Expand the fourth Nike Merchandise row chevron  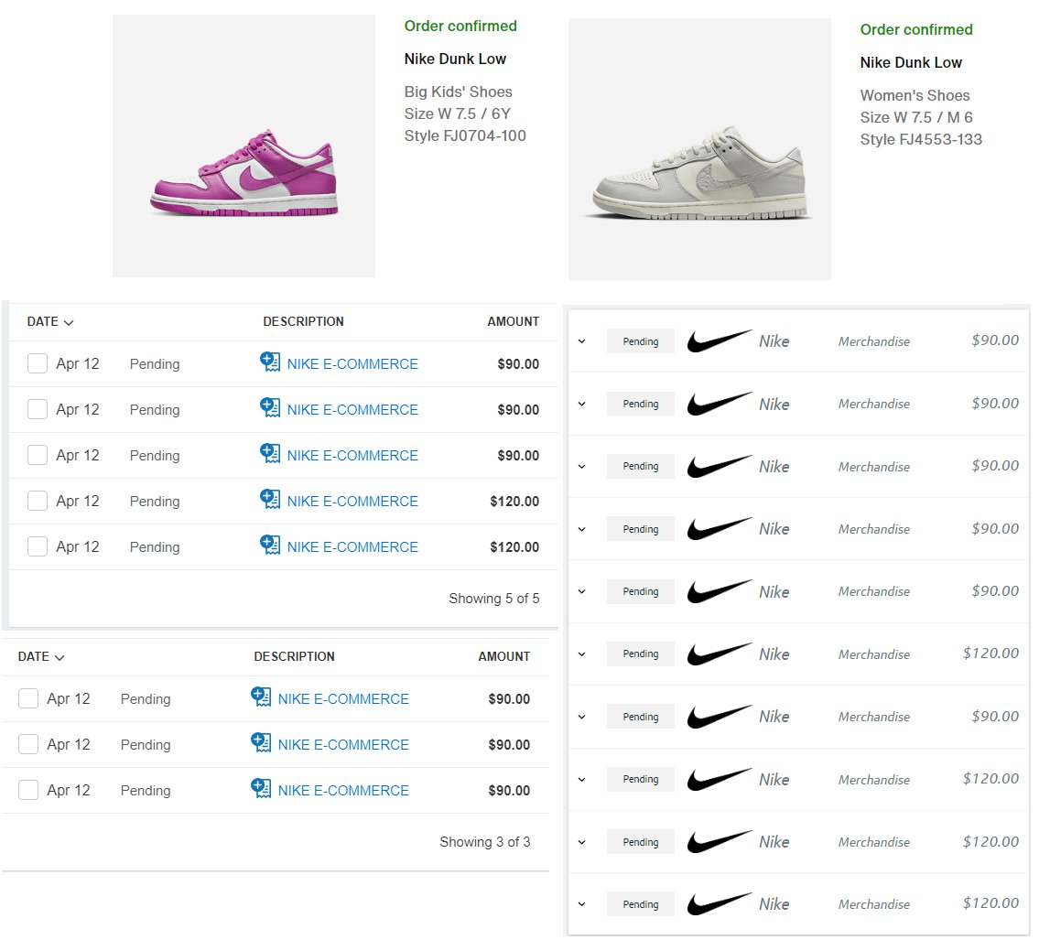[x=582, y=529]
